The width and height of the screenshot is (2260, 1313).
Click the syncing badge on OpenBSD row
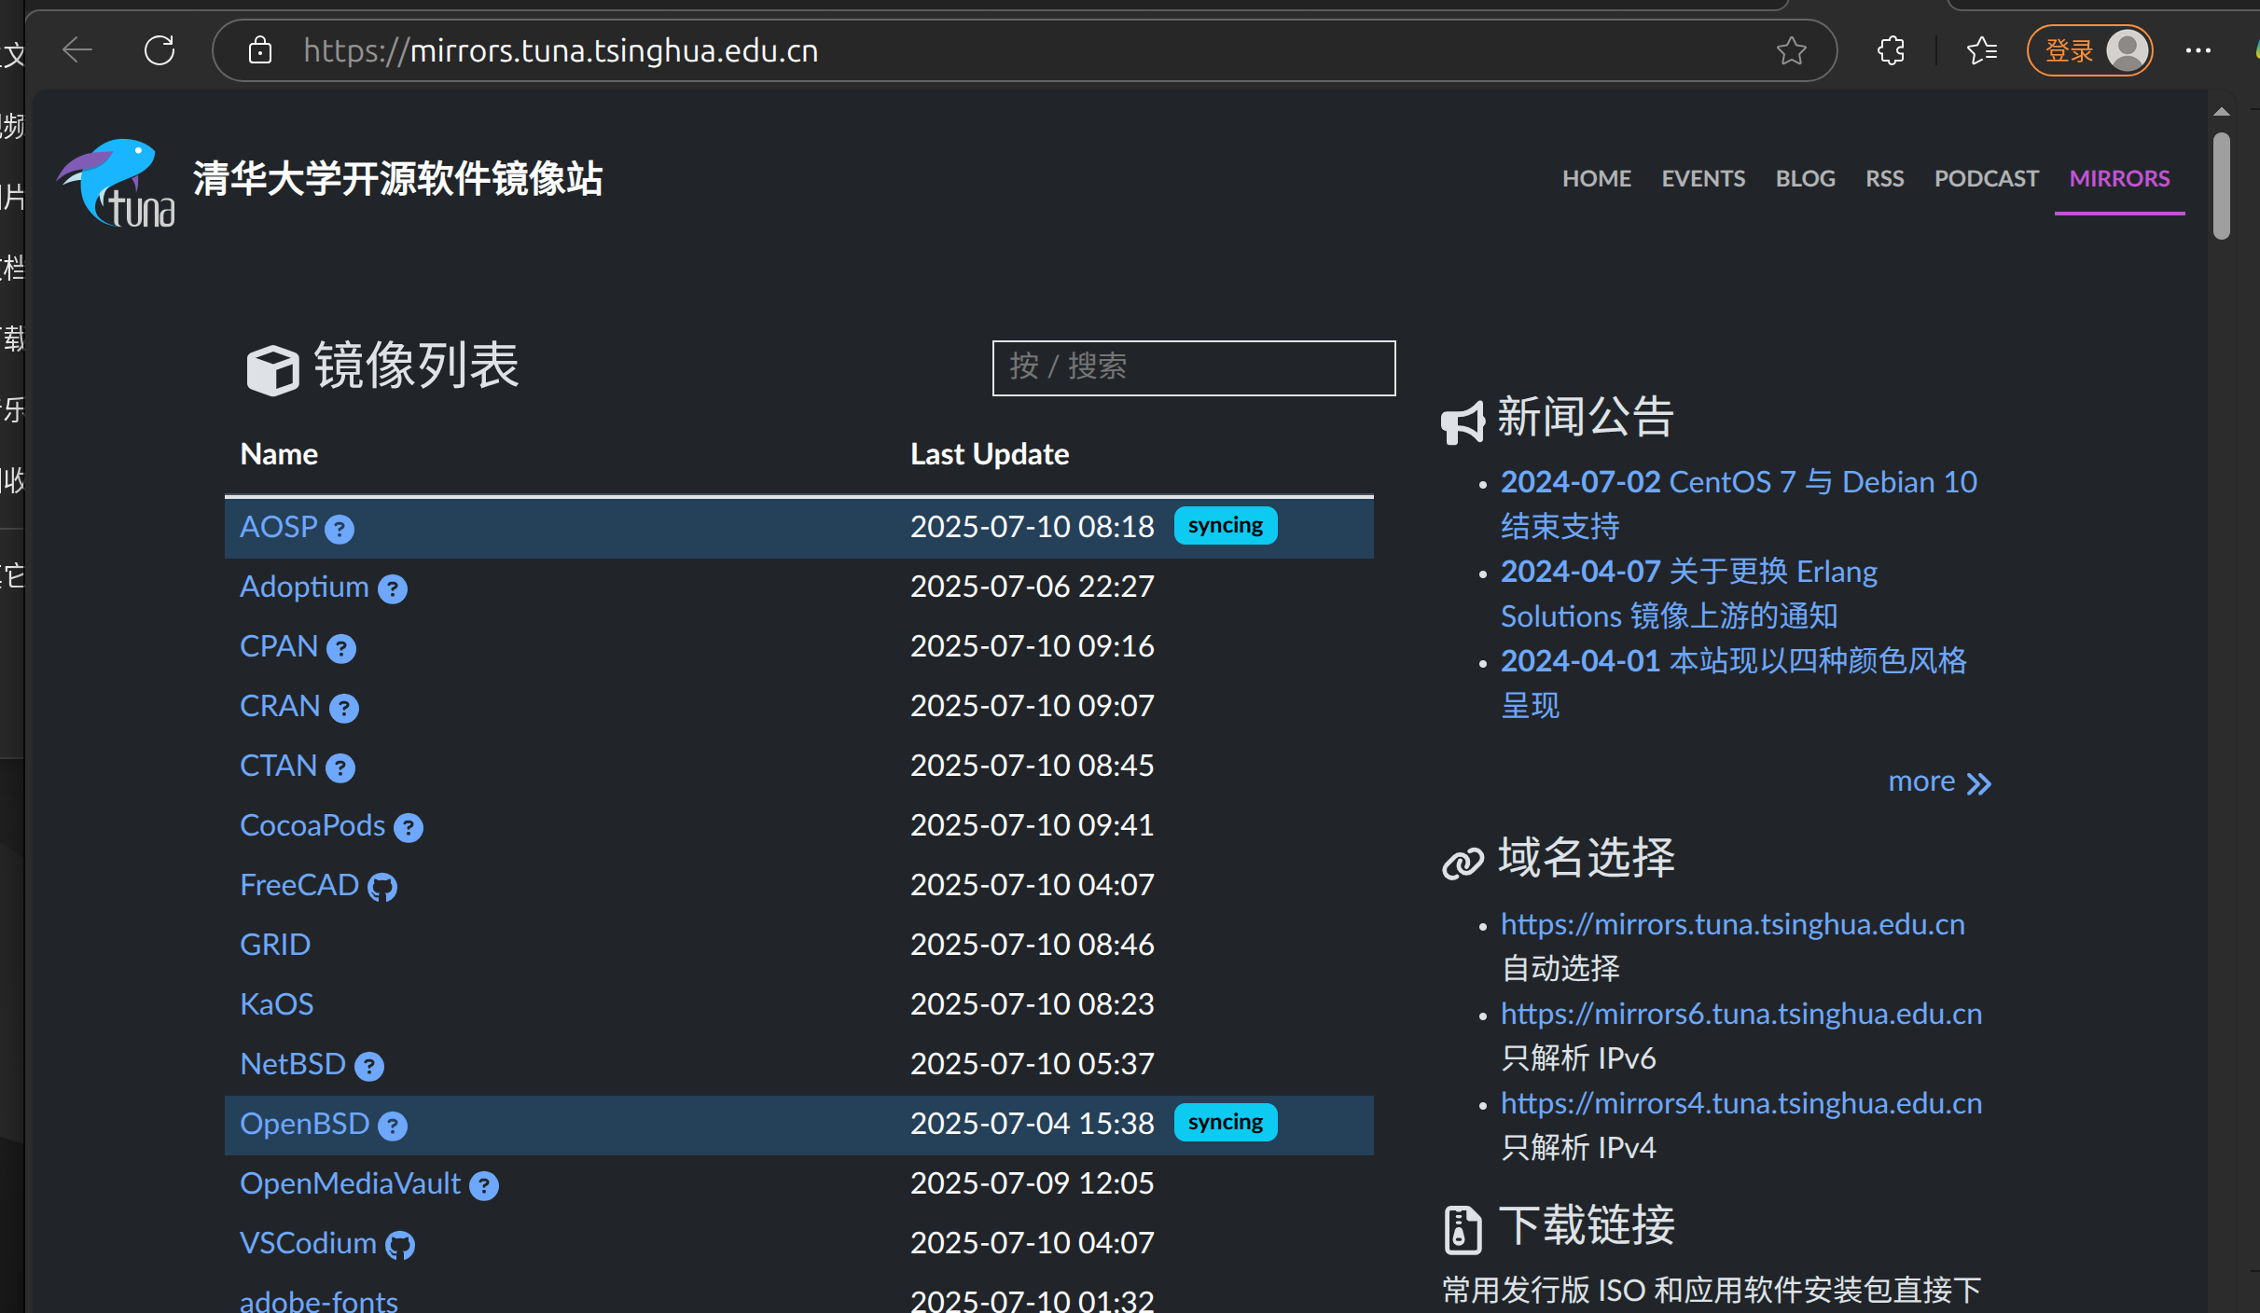tap(1225, 1122)
